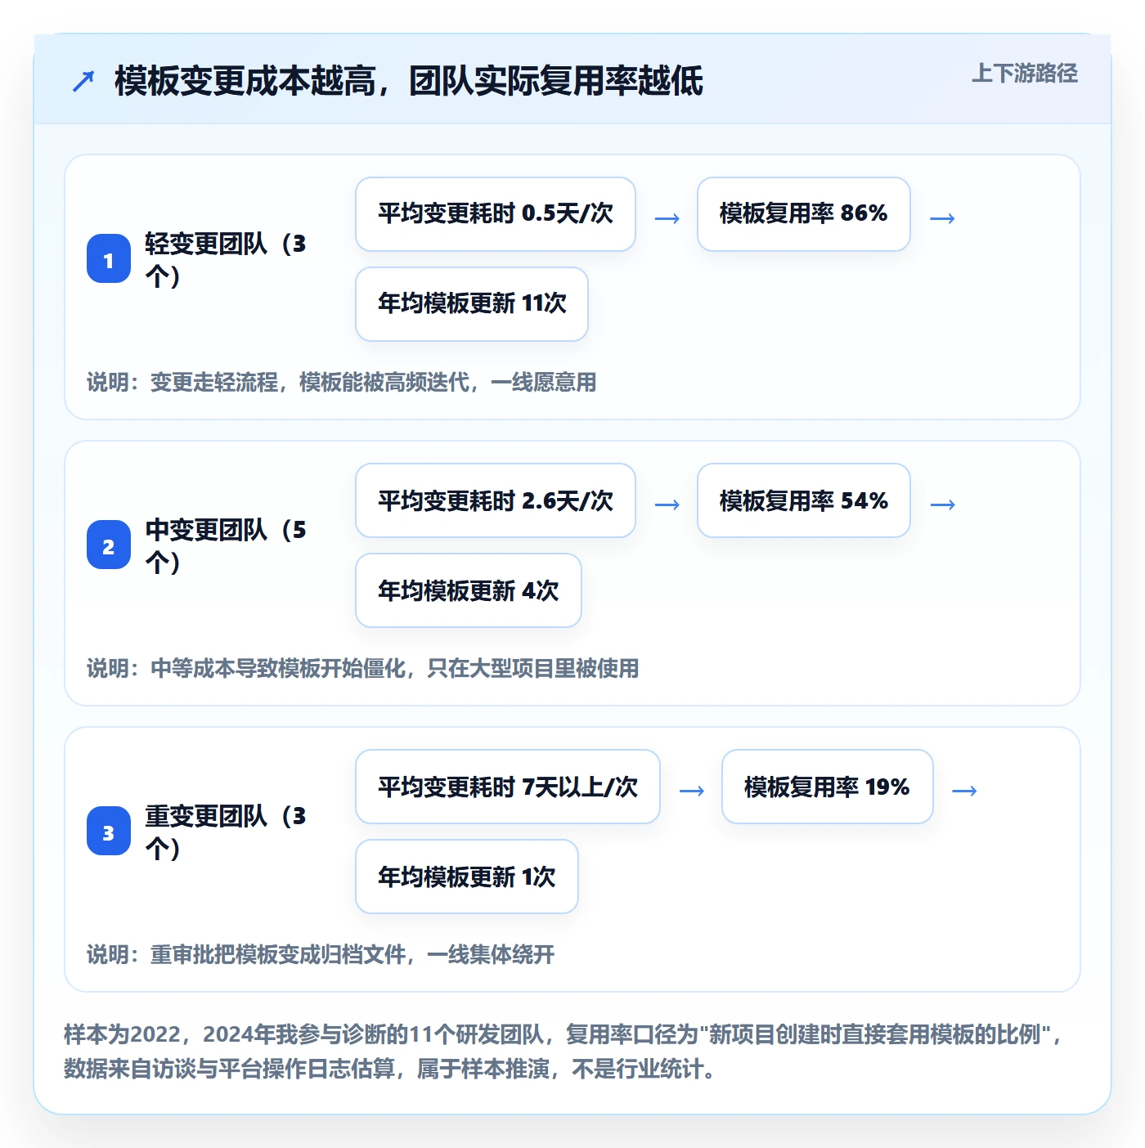
Task: Click the "平均变更耗时 7天以上/次" chip
Action: click(508, 787)
